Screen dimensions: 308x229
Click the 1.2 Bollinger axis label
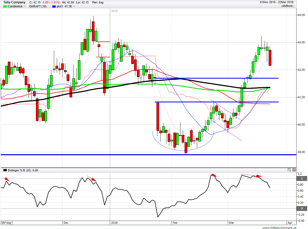[x=300, y=174]
